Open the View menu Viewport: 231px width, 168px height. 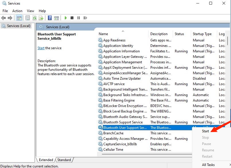(x=31, y=11)
